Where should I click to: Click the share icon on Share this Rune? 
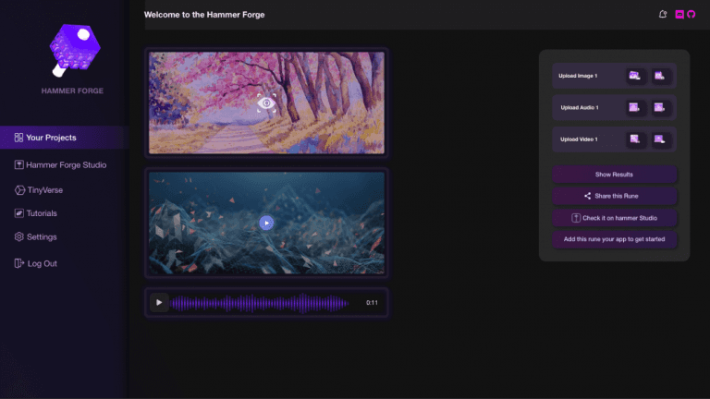(587, 196)
